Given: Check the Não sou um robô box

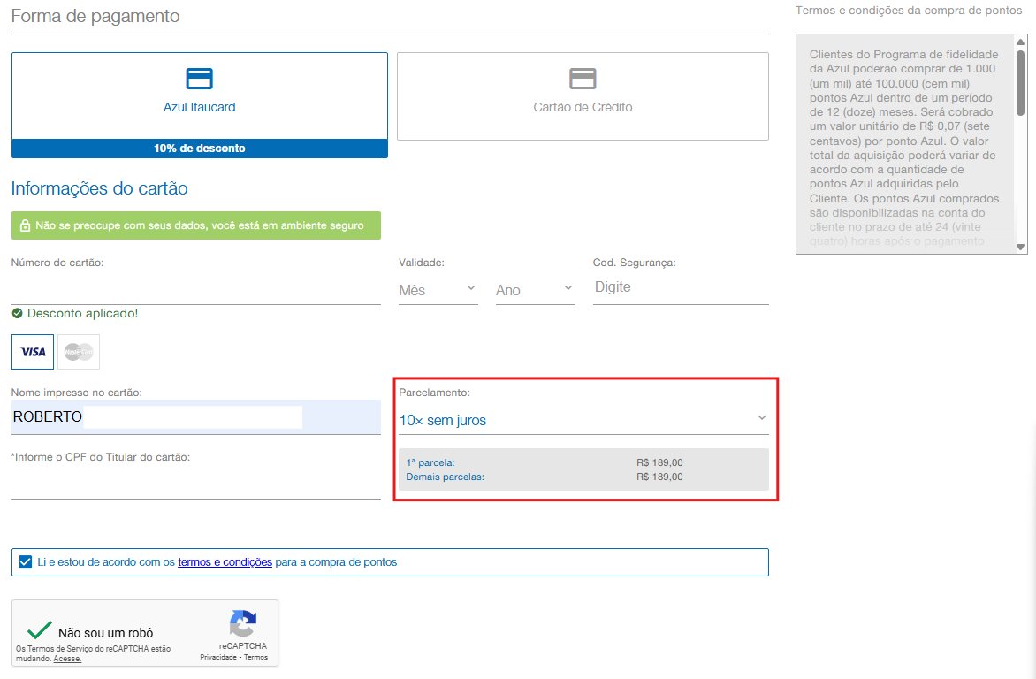Looking at the screenshot, I should pyautogui.click(x=39, y=630).
